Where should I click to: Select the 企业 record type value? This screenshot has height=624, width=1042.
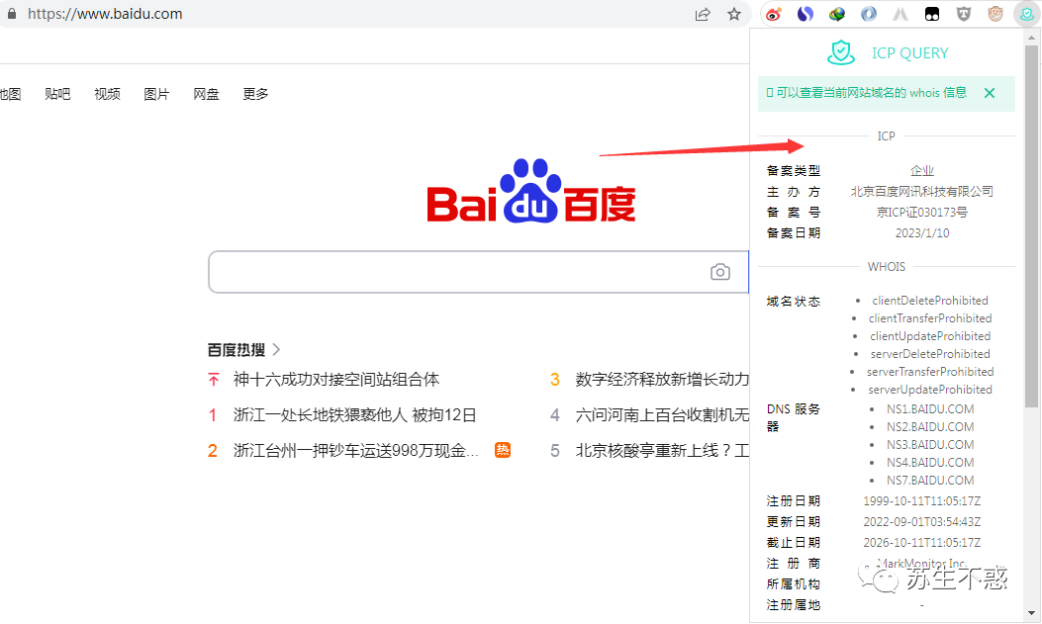point(922,171)
